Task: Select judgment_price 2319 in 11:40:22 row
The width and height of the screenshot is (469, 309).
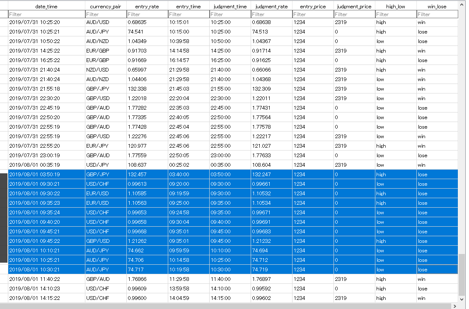Action: click(354, 279)
